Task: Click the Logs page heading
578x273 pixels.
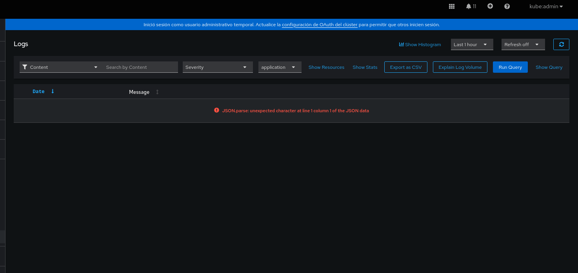Action: [x=21, y=44]
